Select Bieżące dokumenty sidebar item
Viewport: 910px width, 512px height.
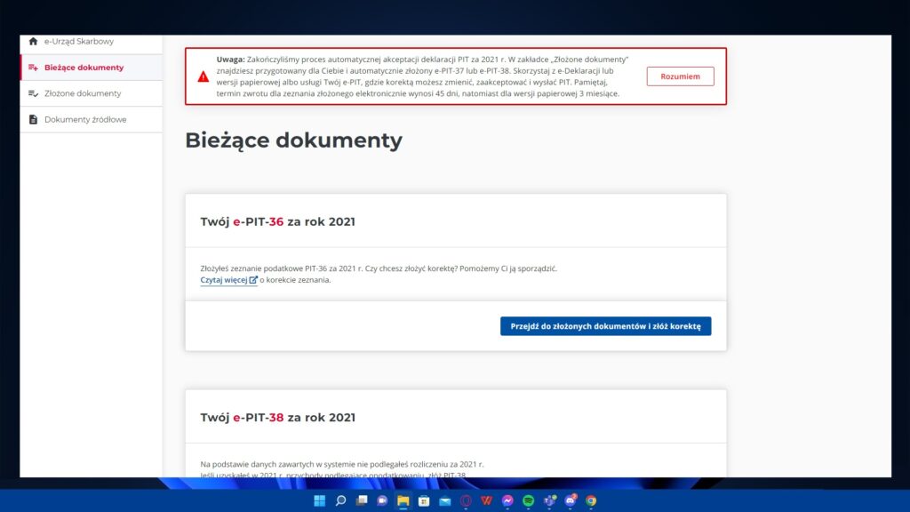[92, 68]
